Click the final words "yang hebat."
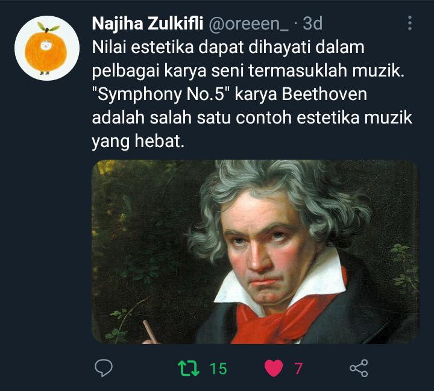 138,142
